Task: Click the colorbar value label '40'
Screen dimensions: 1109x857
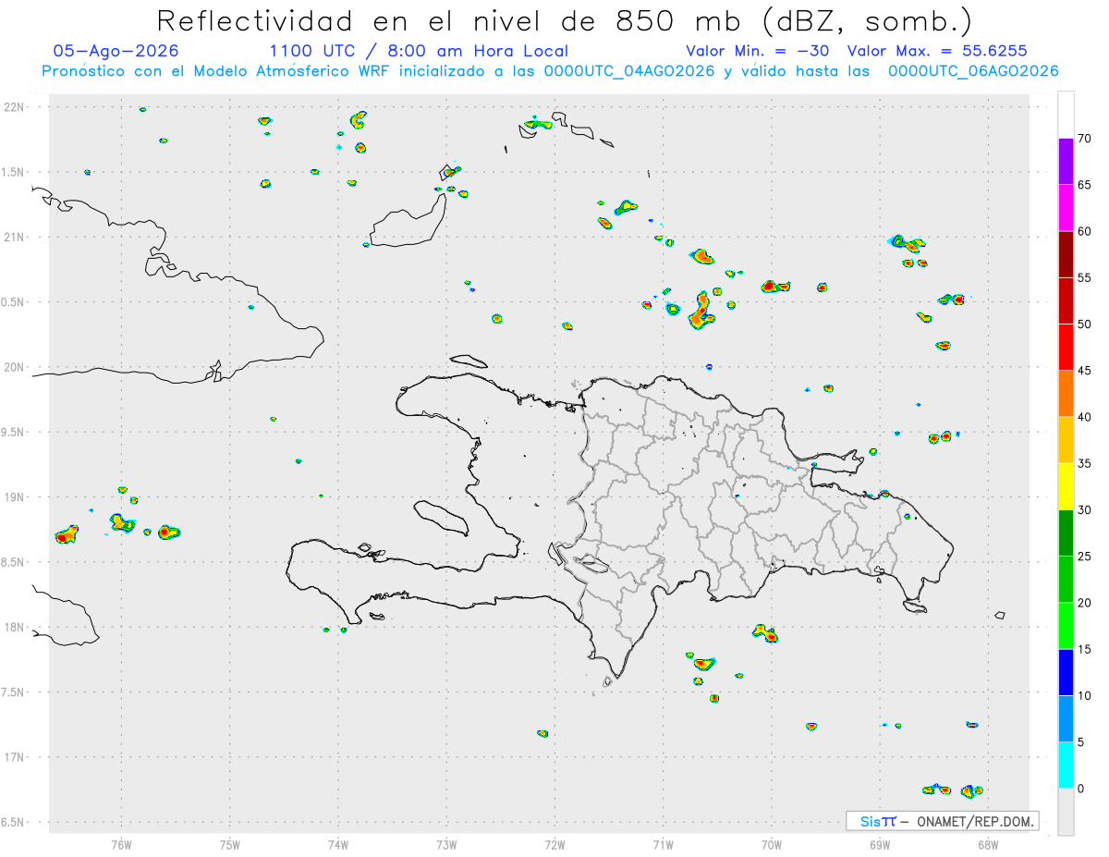Action: 1084,417
